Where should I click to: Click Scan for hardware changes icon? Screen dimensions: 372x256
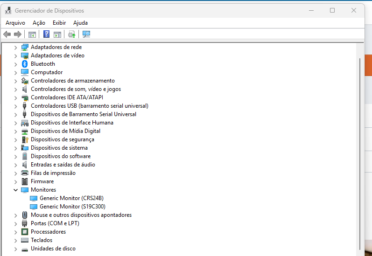point(86,34)
